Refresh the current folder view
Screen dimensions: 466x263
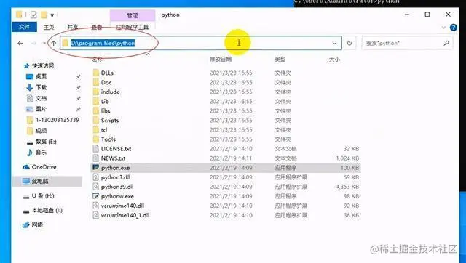(349, 44)
